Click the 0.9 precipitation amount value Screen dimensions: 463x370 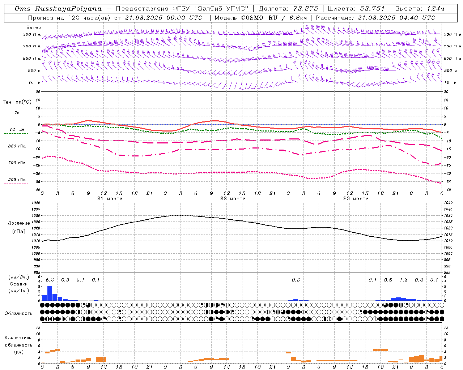(x=65, y=280)
